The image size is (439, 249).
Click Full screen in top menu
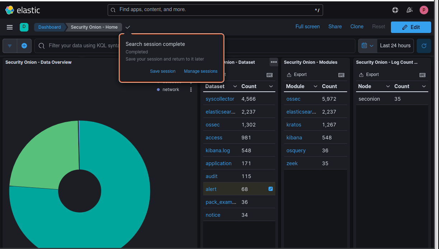307,27
